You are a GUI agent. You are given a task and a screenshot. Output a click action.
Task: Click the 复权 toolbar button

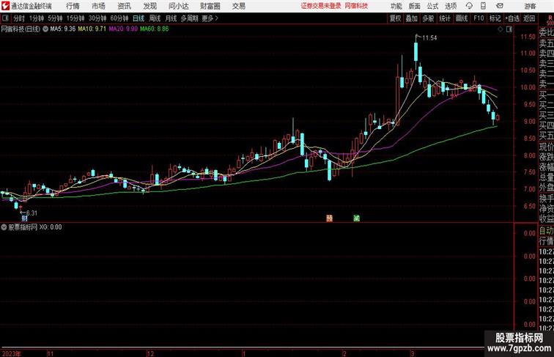[396, 18]
